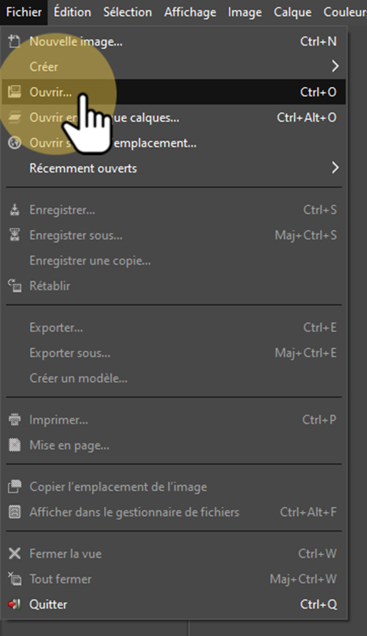Click the Nouvelle image page icon
The image size is (367, 636).
[x=14, y=42]
